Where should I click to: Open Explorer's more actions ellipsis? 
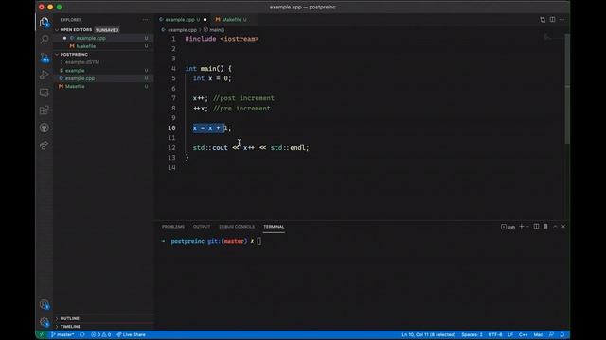[145, 19]
